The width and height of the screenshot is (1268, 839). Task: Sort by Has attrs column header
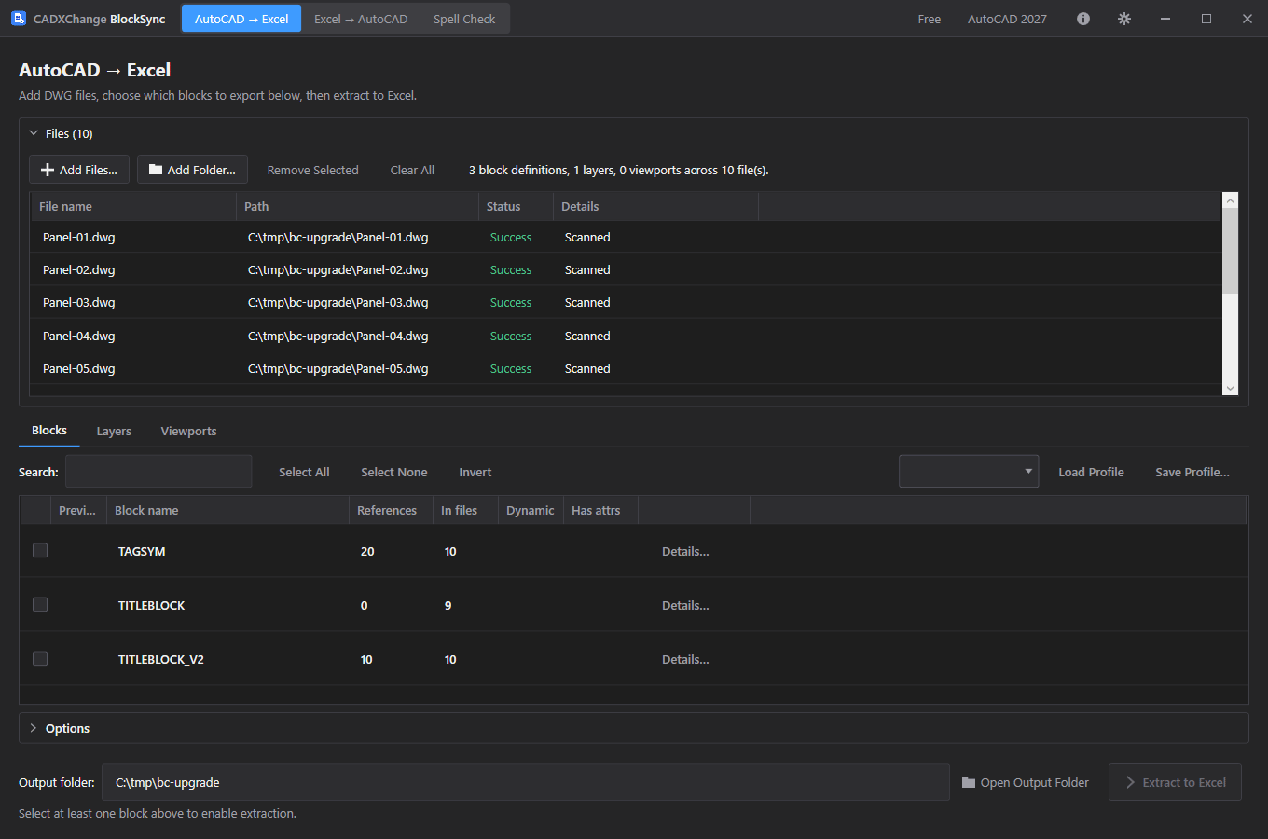coord(600,510)
